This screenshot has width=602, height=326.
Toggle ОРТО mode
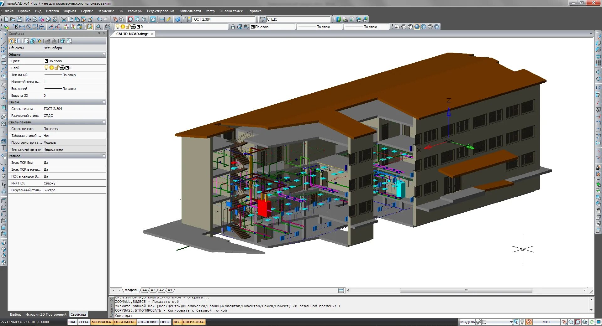coord(165,322)
